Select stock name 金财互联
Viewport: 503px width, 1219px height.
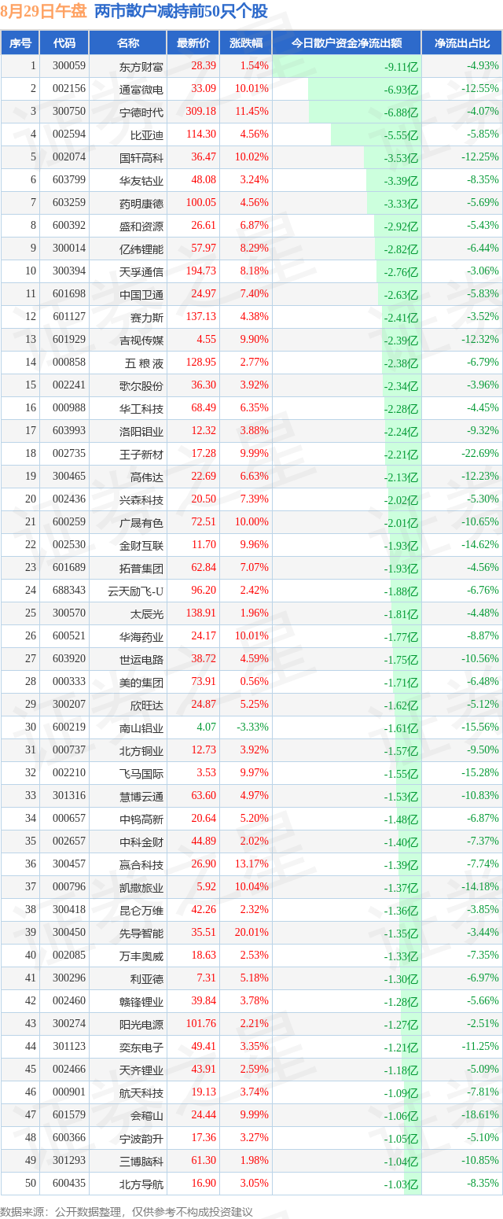pyautogui.click(x=141, y=545)
